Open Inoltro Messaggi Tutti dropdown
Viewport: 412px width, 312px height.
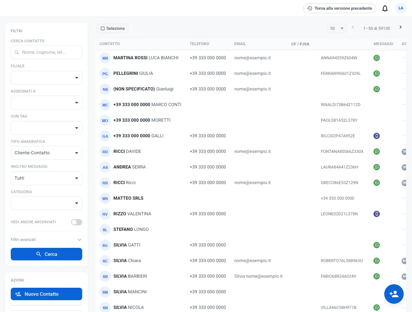46,178
